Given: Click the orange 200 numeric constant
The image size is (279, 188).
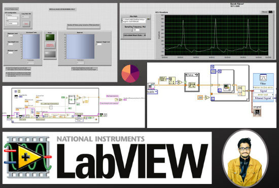Looking at the screenshot, I should pyautogui.click(x=200, y=98).
